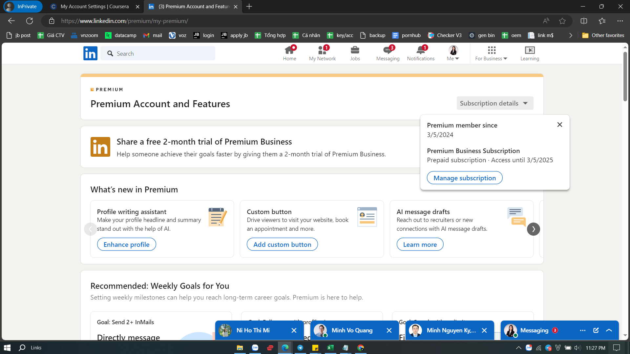Close the Coursera browser tab
Image resolution: width=630 pixels, height=354 pixels.
137,7
